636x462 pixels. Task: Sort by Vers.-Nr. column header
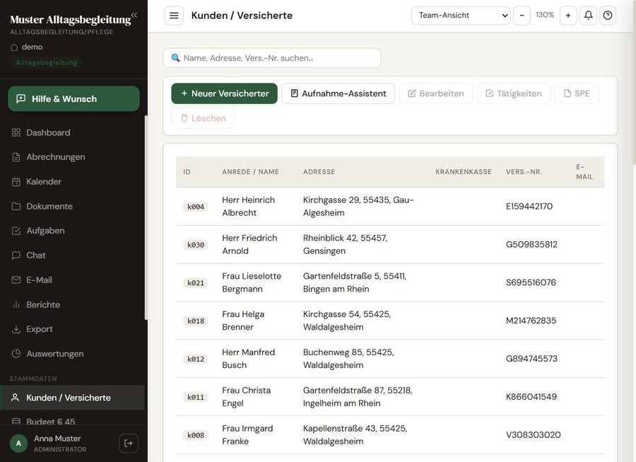[x=524, y=172]
